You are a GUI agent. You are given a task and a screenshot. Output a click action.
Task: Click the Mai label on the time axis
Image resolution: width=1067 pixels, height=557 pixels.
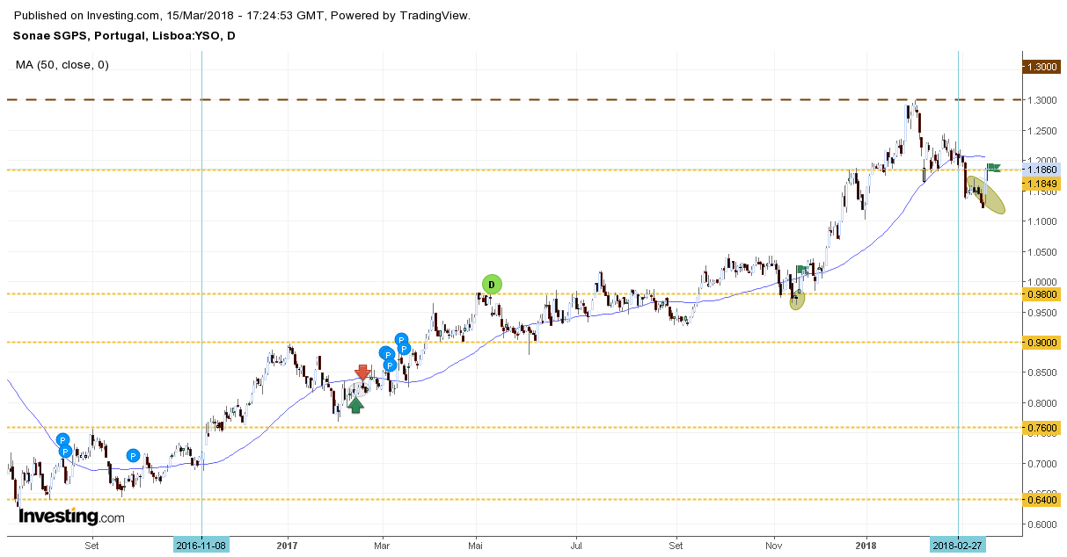click(x=477, y=545)
